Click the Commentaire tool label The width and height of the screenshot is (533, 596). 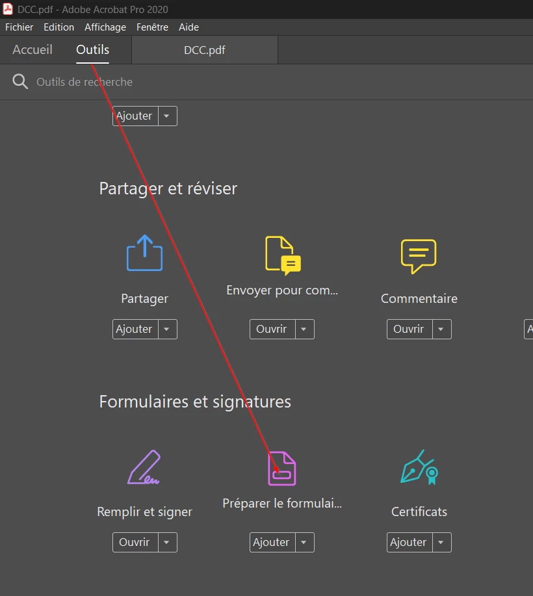[x=419, y=299]
